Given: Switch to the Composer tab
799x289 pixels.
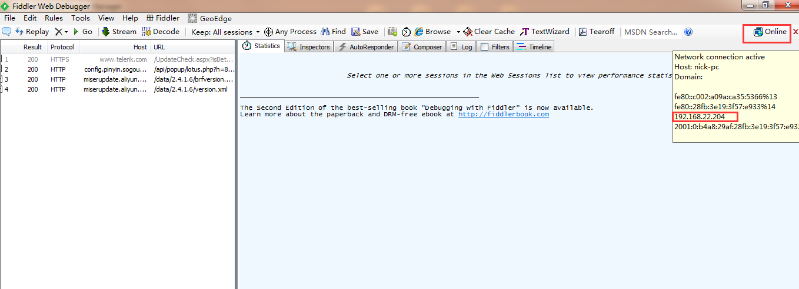Looking at the screenshot, I should coord(421,46).
